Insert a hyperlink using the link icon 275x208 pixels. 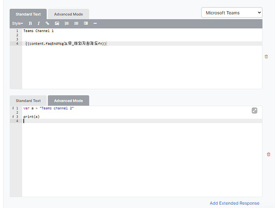(47, 23)
